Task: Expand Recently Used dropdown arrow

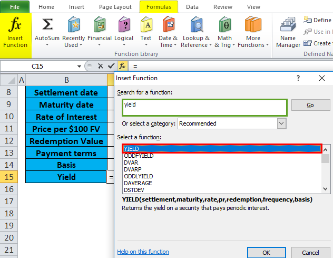Action: click(x=81, y=45)
